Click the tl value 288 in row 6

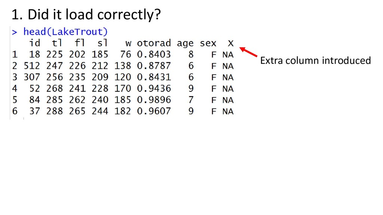pos(55,111)
